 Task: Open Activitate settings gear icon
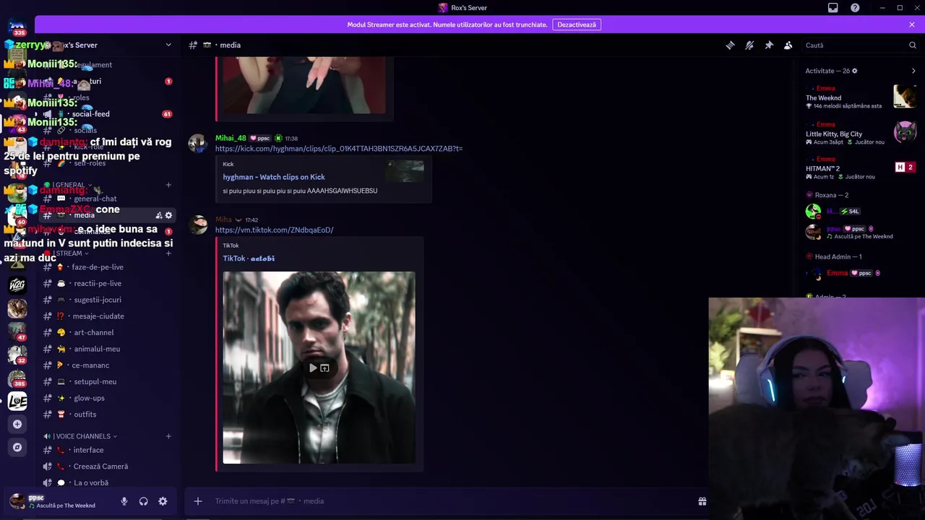(x=855, y=71)
